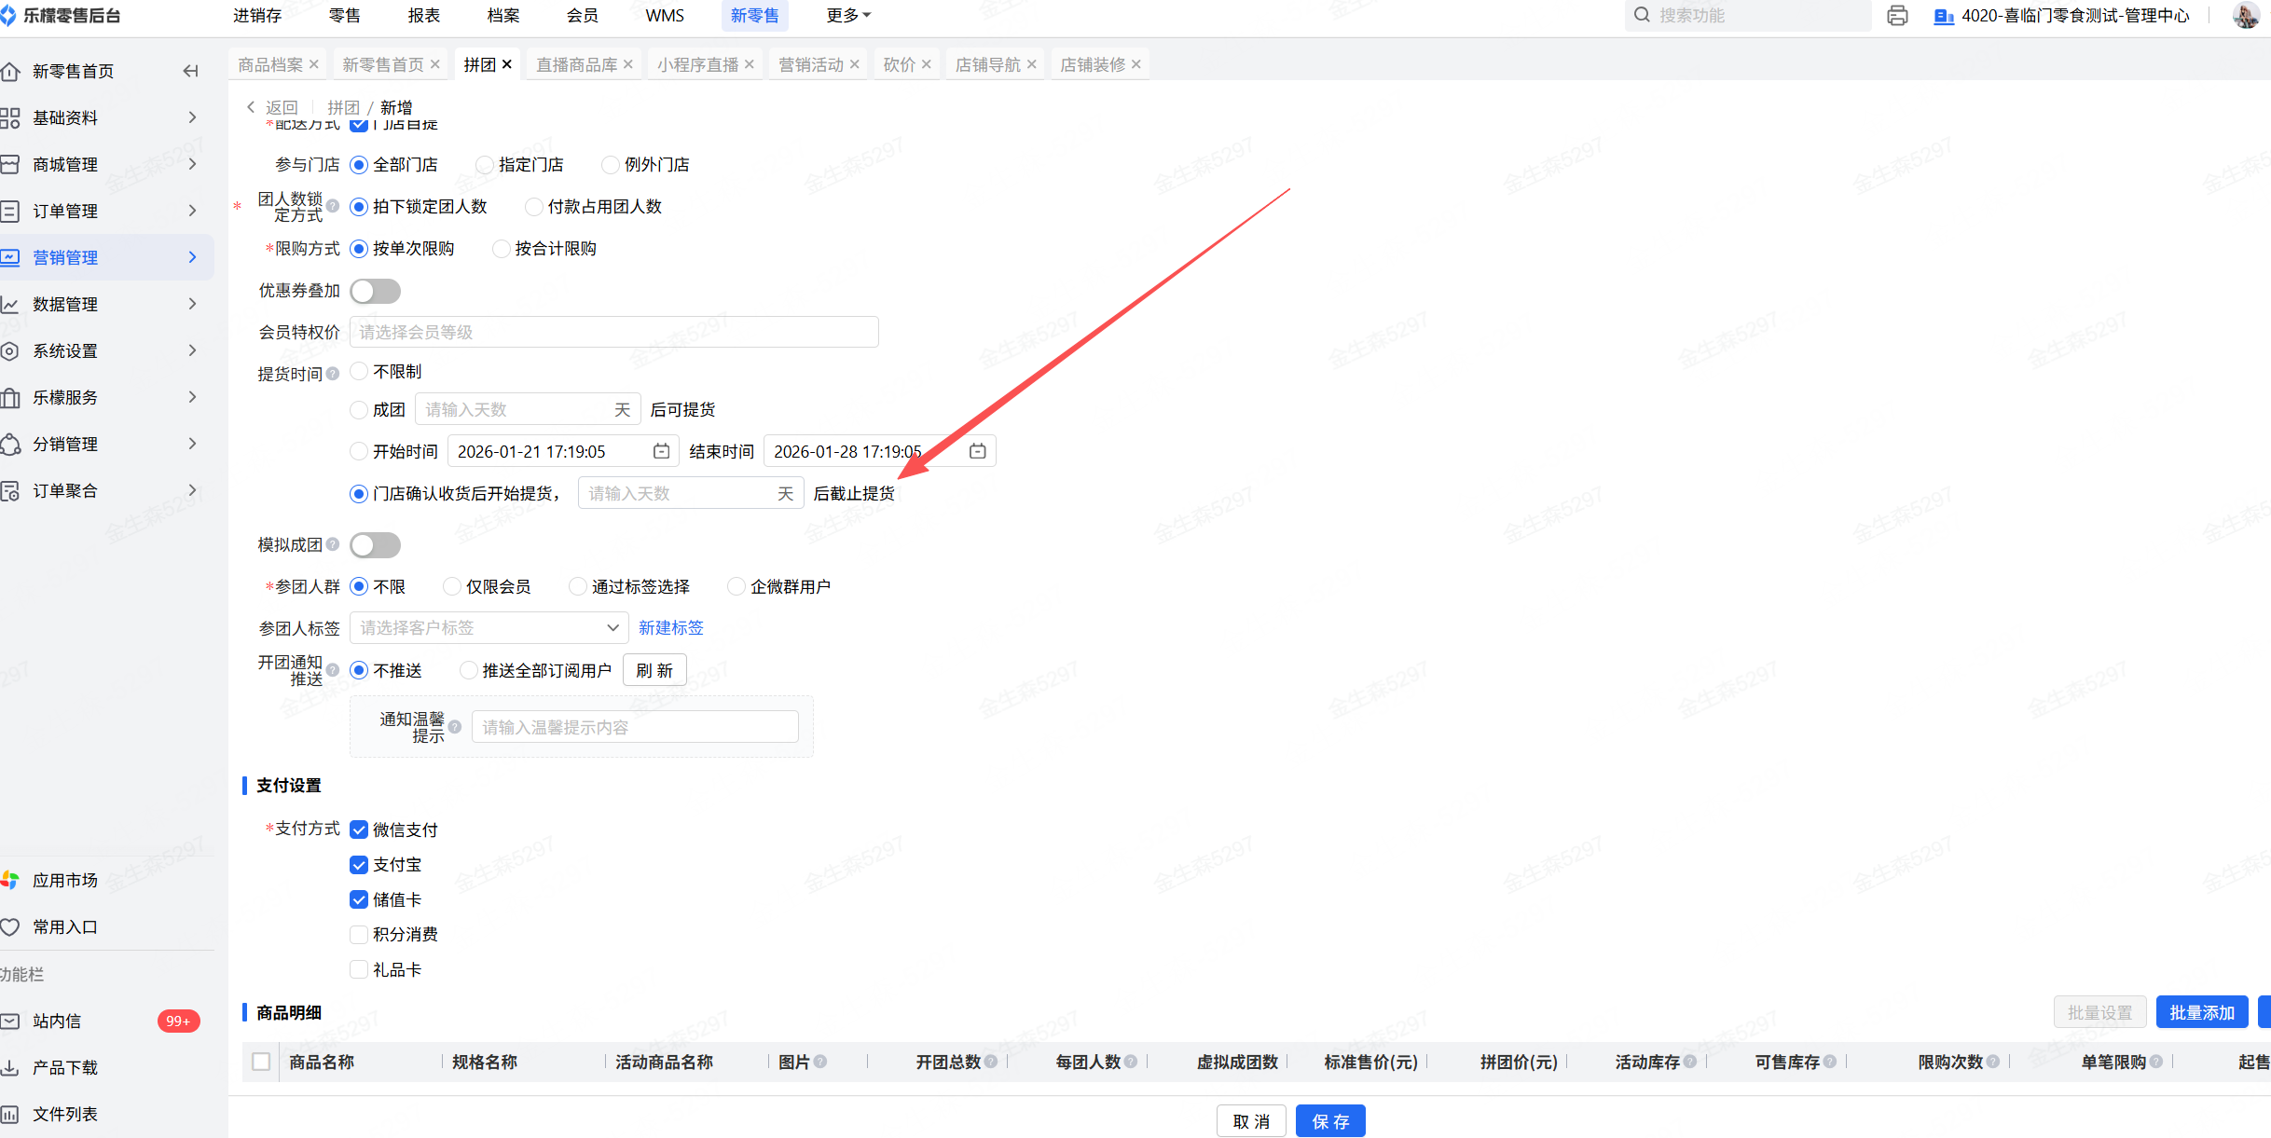Image resolution: width=2271 pixels, height=1138 pixels.
Task: Toggle the 优惠券叠加 switch
Action: tap(375, 291)
